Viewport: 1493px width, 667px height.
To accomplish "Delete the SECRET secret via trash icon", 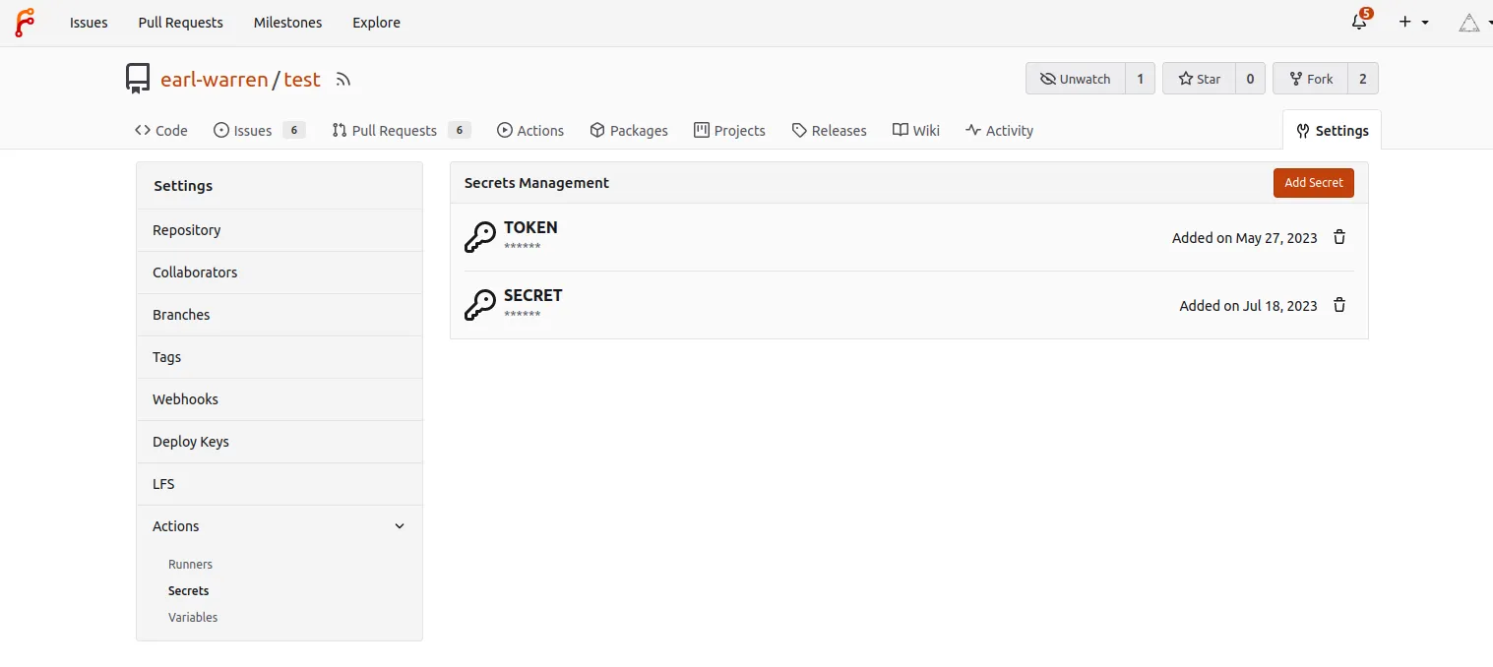I will click(x=1338, y=305).
